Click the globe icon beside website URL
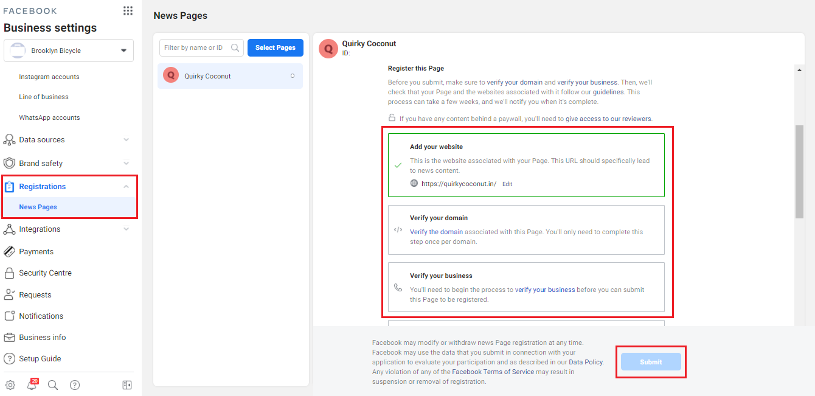Viewport: 815px width, 396px height. point(414,183)
